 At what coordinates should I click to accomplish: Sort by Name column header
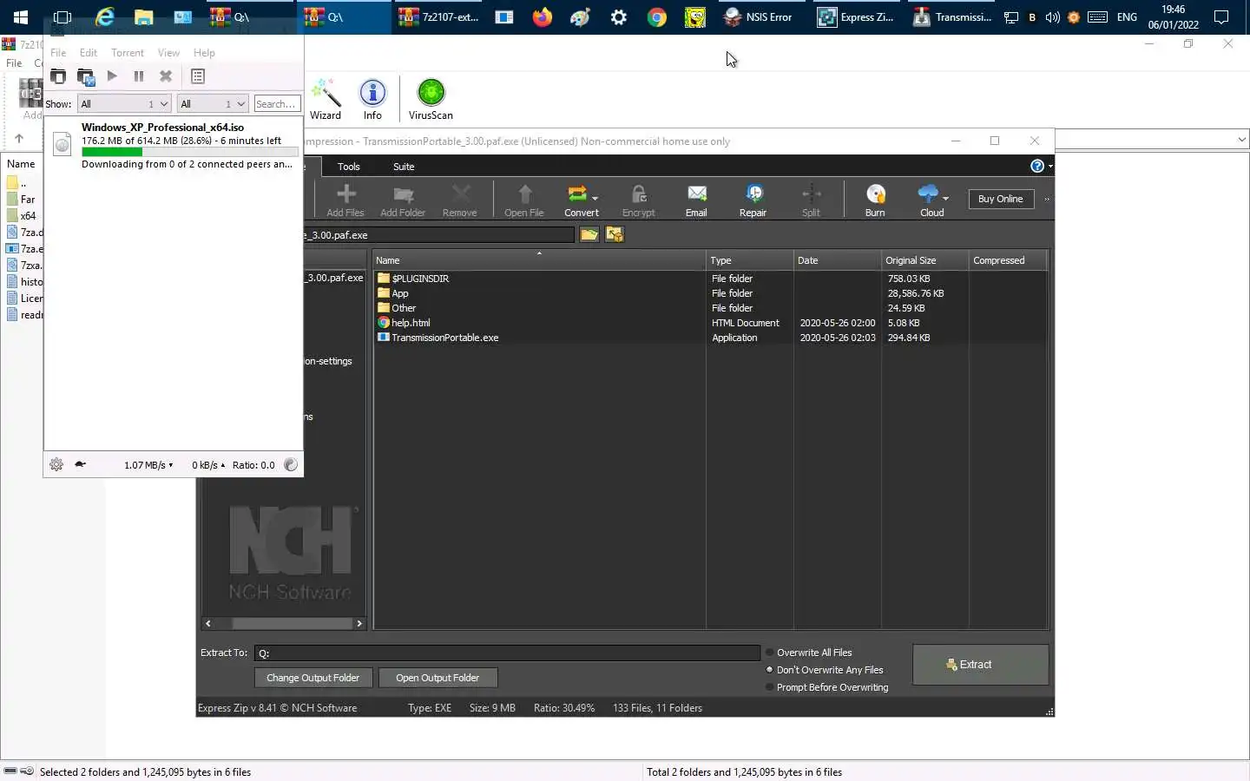(539, 260)
